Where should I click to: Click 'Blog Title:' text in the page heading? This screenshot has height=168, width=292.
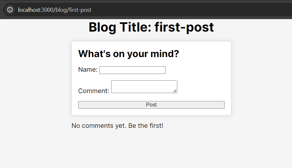(x=120, y=27)
